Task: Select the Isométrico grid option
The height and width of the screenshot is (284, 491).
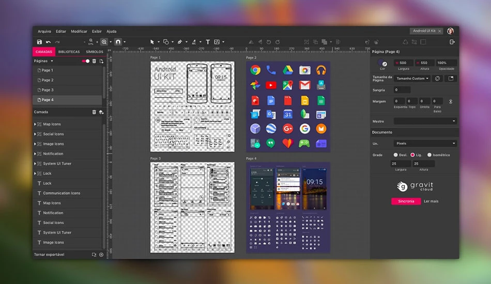Action: tap(429, 155)
